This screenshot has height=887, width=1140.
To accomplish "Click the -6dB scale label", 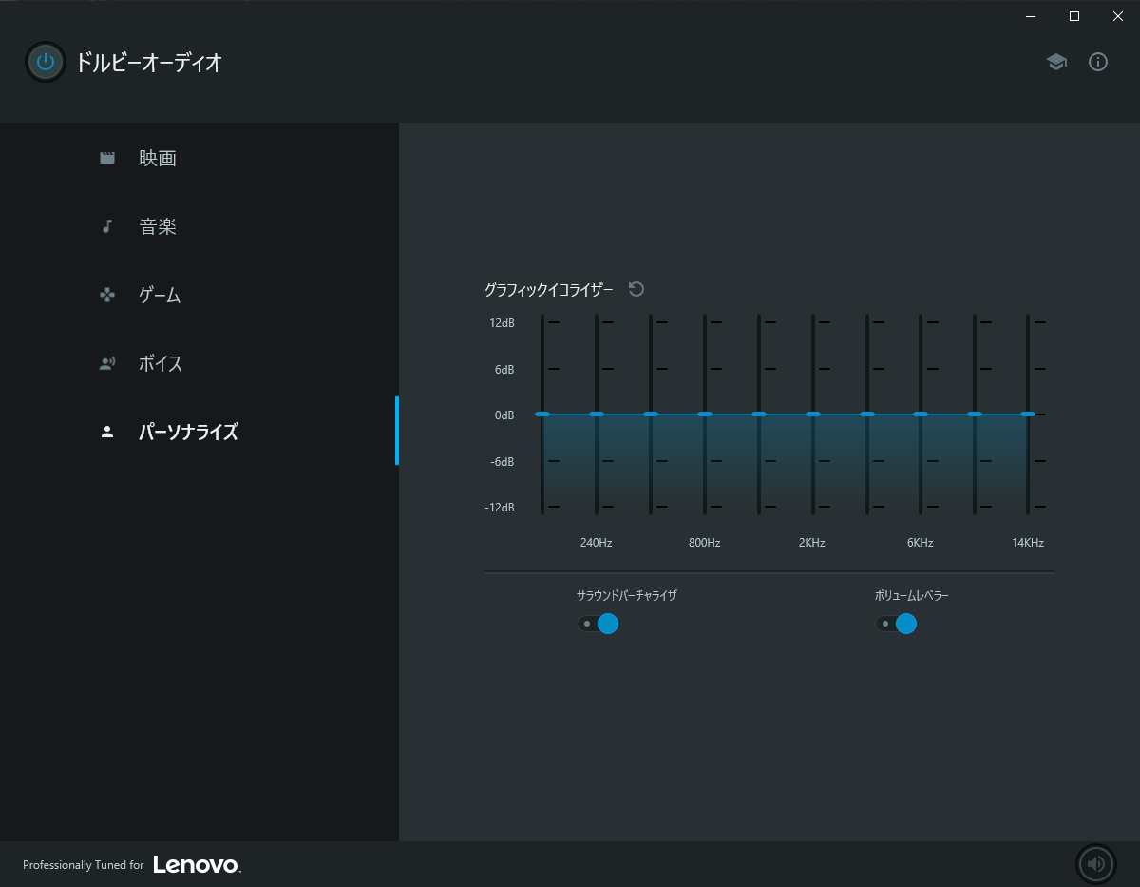I will coord(503,461).
